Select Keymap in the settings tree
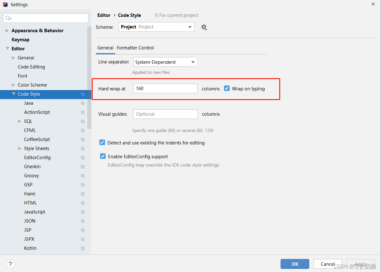Viewport: 381px width, 272px height. pos(20,40)
